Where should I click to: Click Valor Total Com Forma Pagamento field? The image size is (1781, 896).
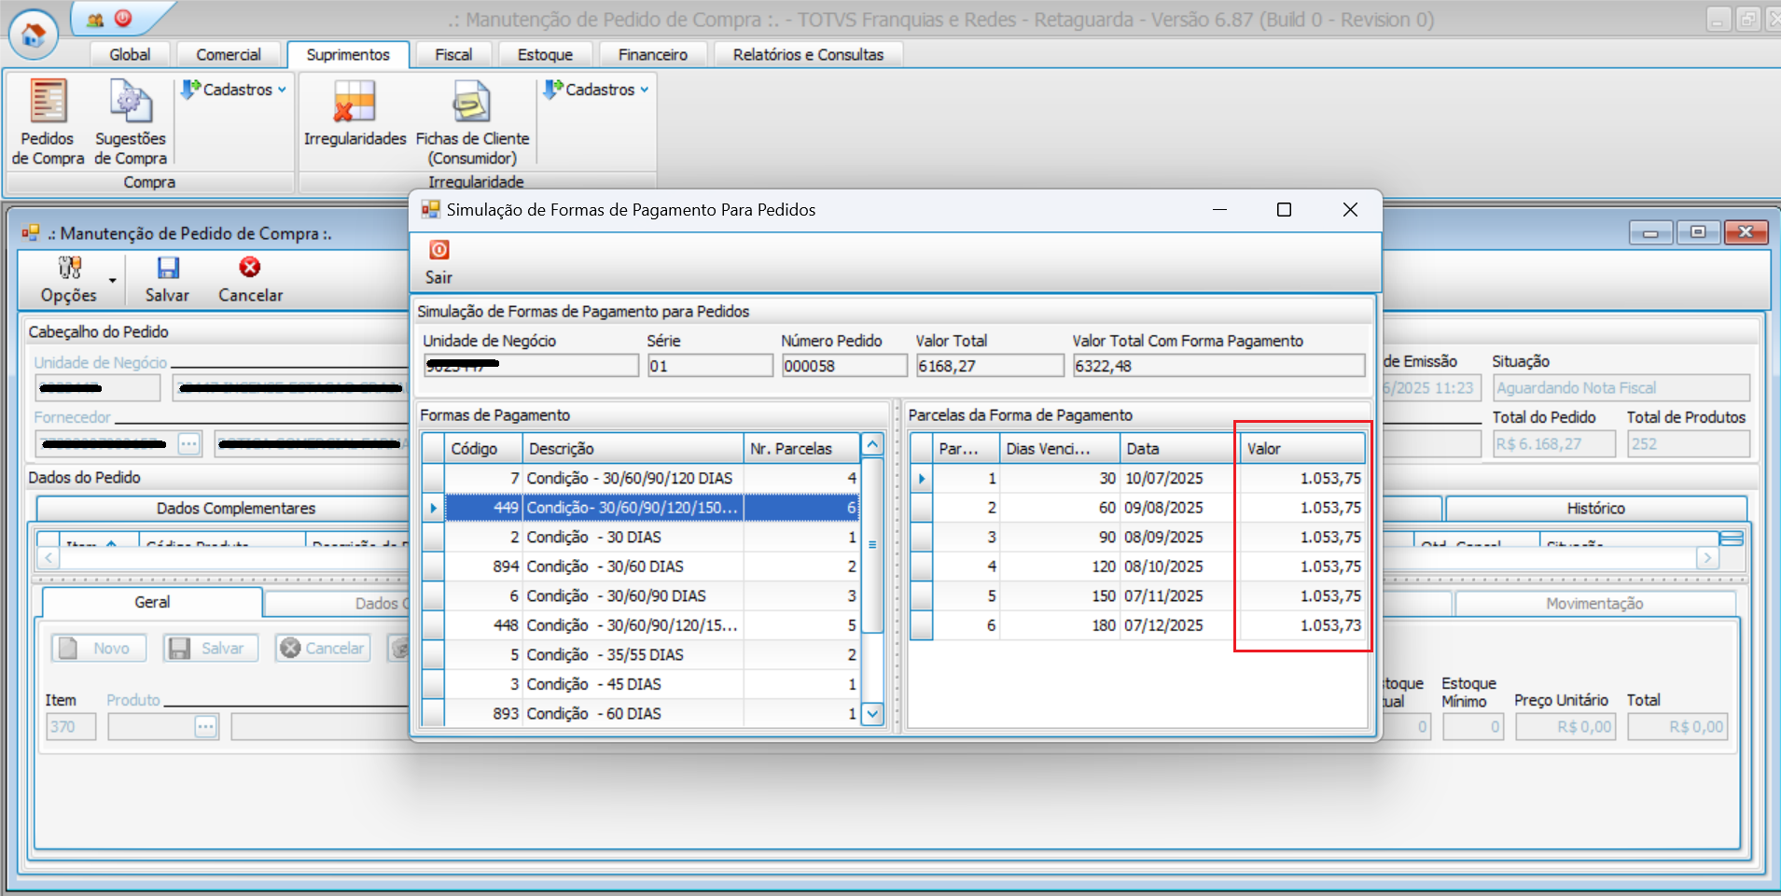coord(1218,366)
